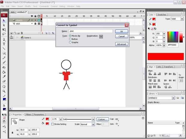Toggle outline square on stick layer

click(39, 24)
